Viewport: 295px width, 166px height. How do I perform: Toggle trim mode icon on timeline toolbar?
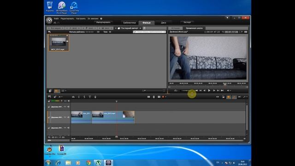pyautogui.click(x=218, y=97)
